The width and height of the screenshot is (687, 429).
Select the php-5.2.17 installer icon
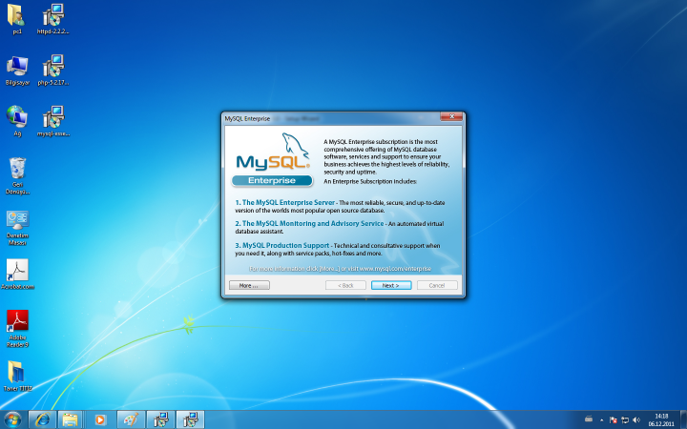coord(54,67)
